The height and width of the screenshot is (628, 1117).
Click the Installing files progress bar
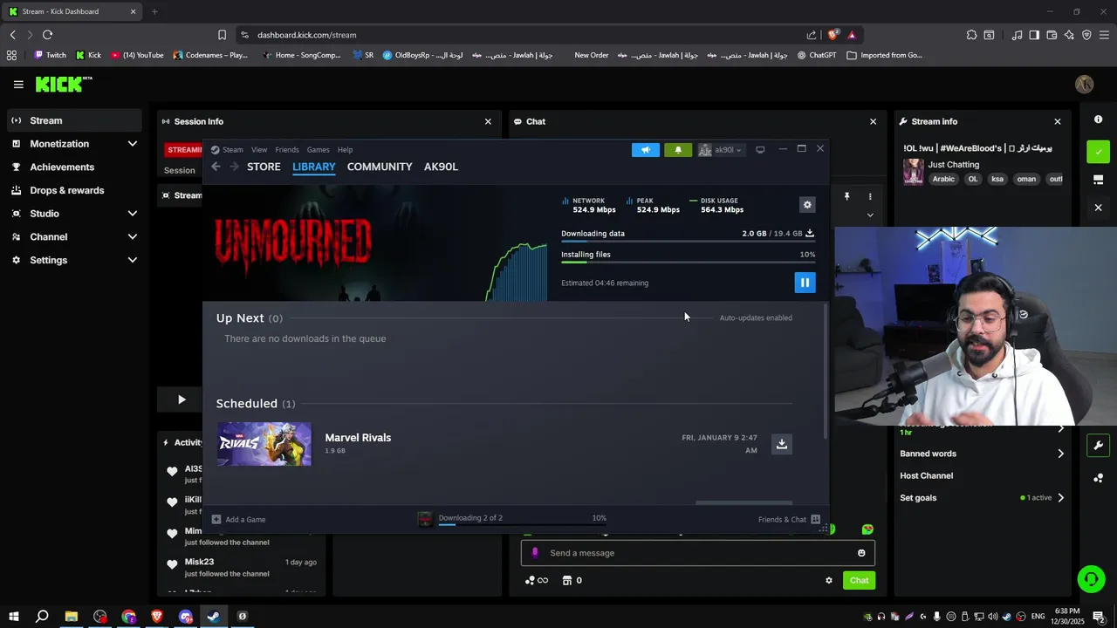coord(688,262)
